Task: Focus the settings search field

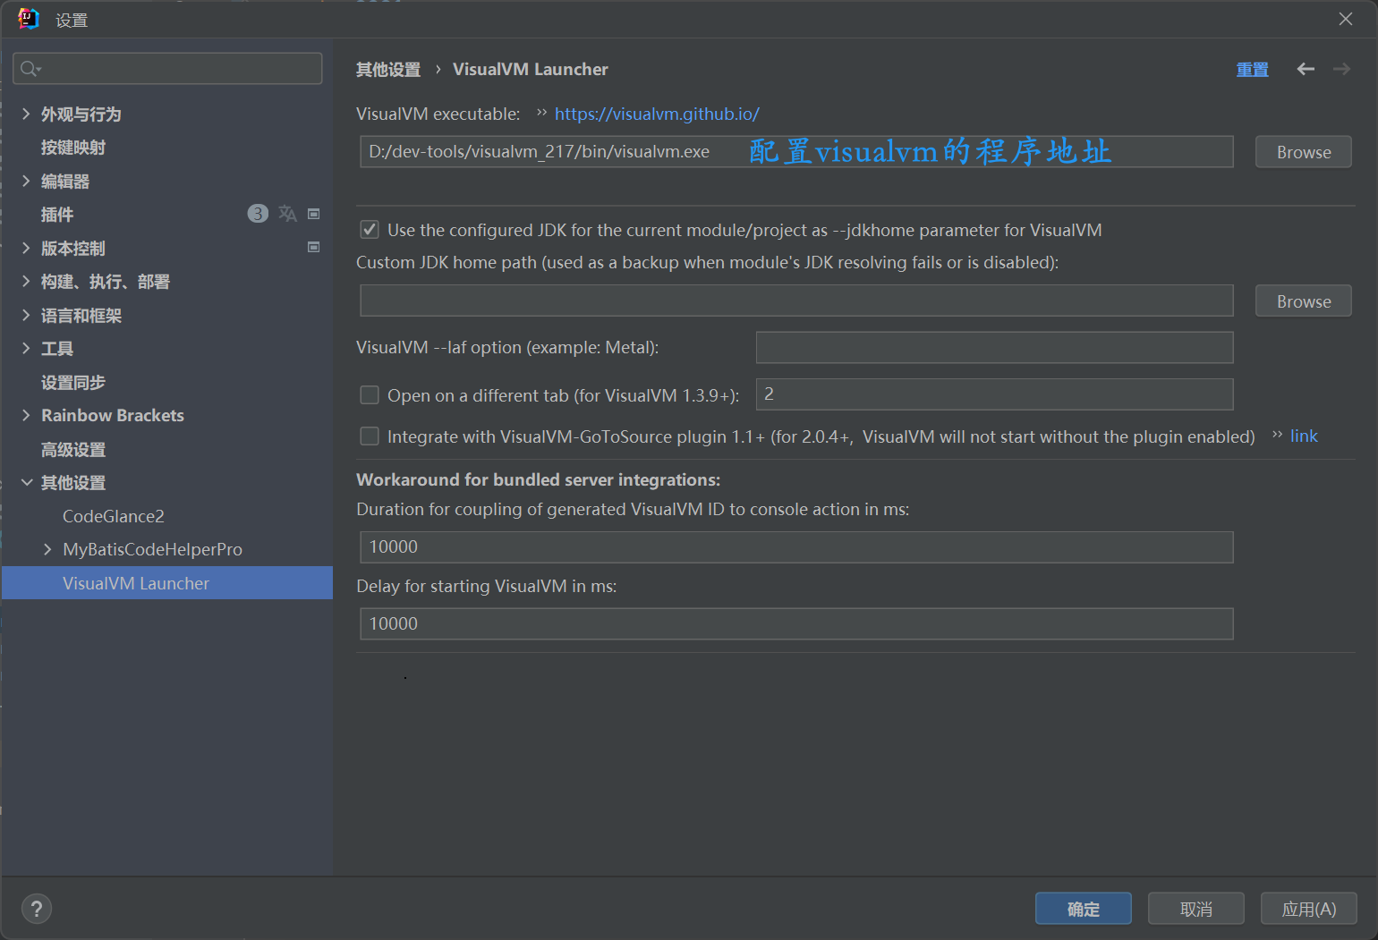Action: pyautogui.click(x=167, y=69)
